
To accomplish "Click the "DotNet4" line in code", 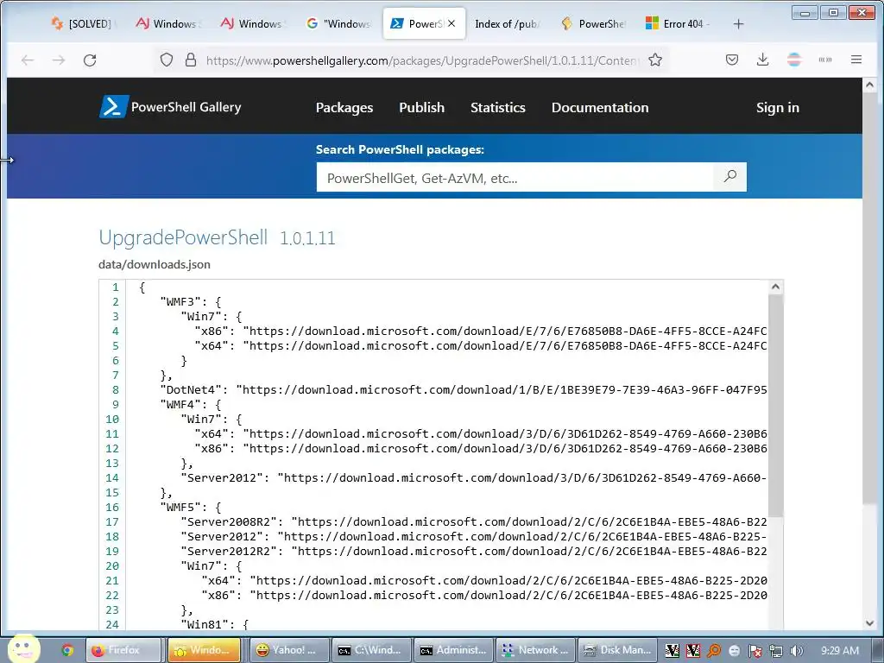I will pyautogui.click(x=464, y=389).
